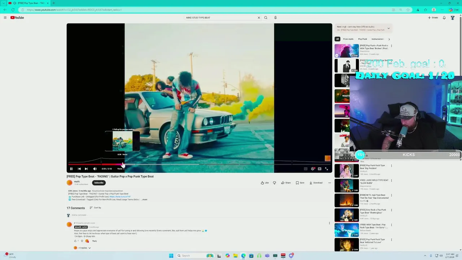Open the Create button
This screenshot has height=260, width=462.
click(x=433, y=17)
